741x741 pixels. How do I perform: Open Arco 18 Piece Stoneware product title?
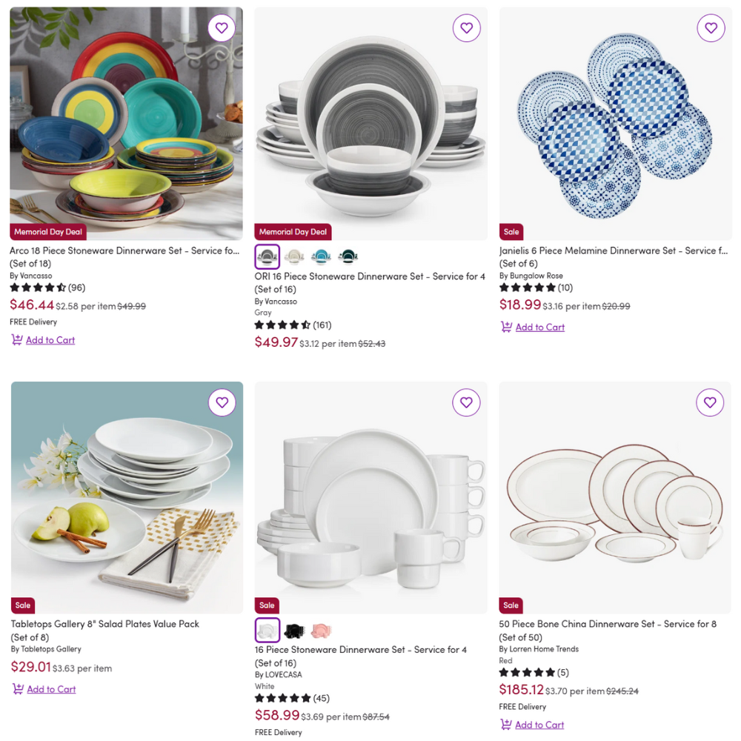pyautogui.click(x=124, y=251)
